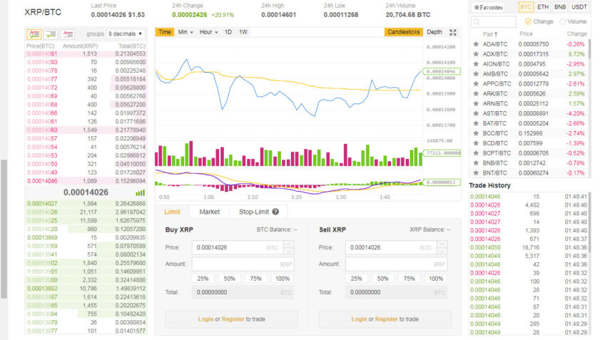Increase Buy XRP price with up stepper
The width and height of the screenshot is (605, 340).
(x=288, y=244)
